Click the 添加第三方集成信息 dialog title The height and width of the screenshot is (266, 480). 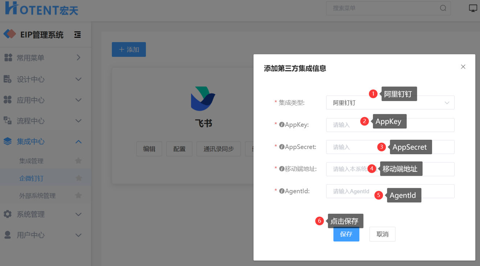[x=295, y=68]
